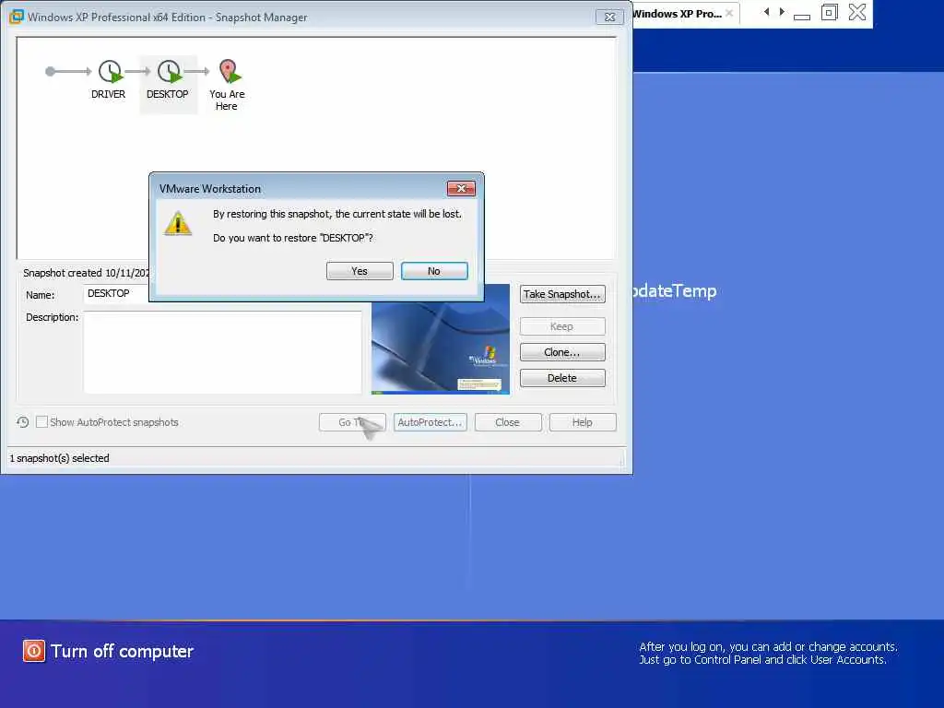Restore the VMware window size
This screenshot has width=944, height=708.
pyautogui.click(x=829, y=12)
